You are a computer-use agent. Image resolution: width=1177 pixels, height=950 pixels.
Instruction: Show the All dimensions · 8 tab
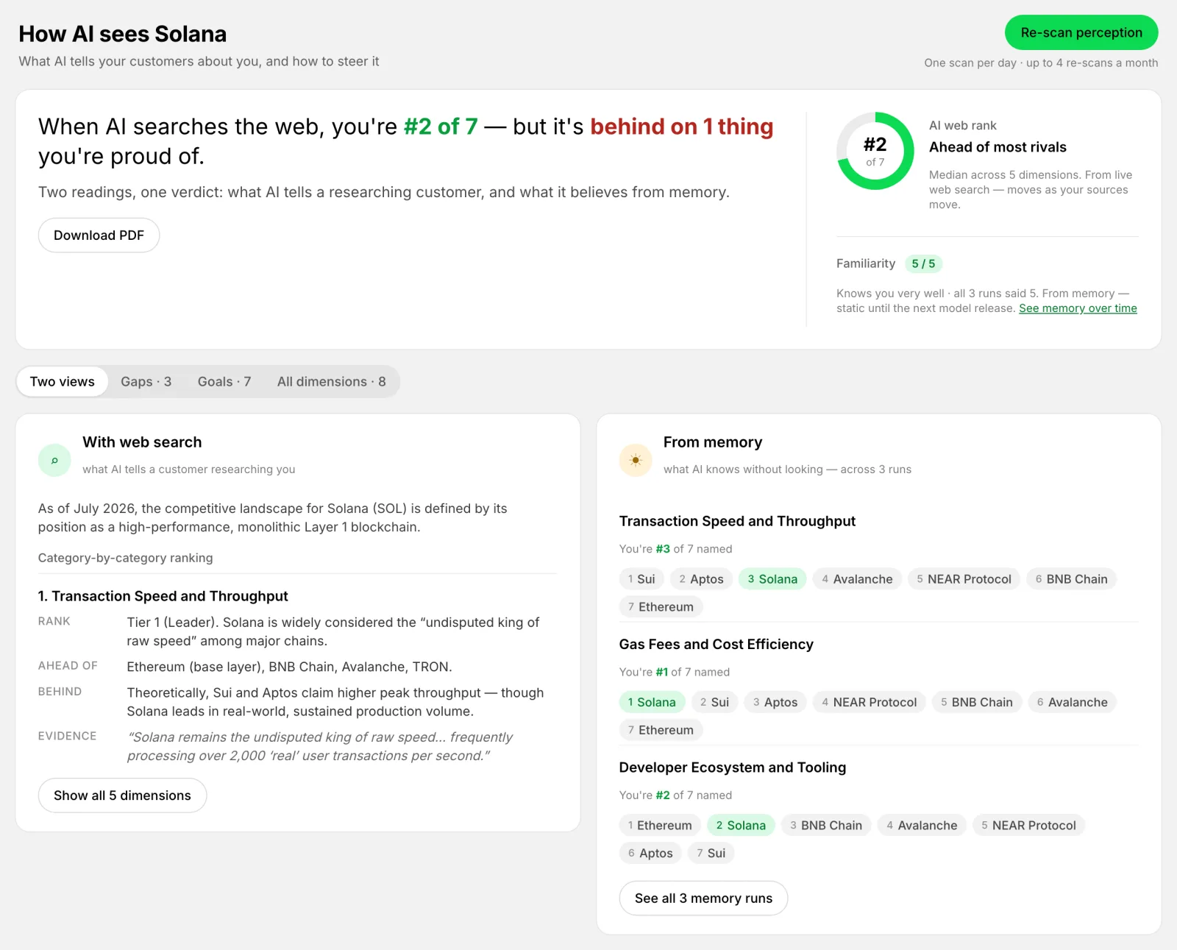coord(331,381)
